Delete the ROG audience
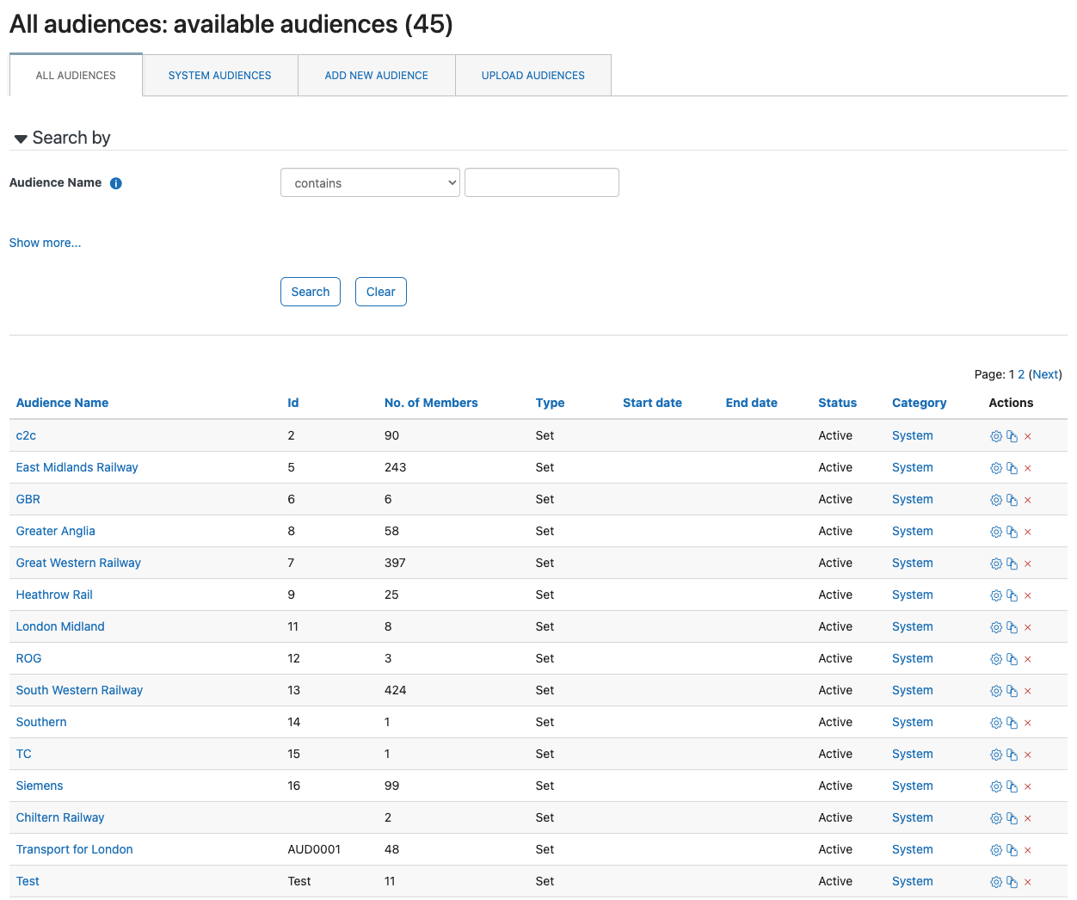The height and width of the screenshot is (900, 1077). click(x=1028, y=659)
